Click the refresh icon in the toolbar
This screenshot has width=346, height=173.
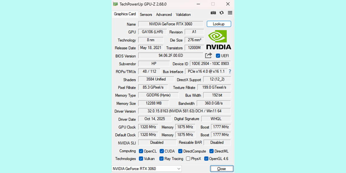click(221, 13)
